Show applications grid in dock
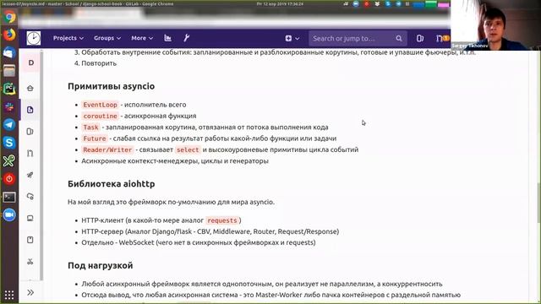 pyautogui.click(x=9, y=295)
